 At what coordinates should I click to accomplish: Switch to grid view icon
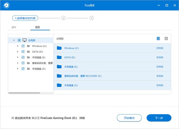pyautogui.click(x=166, y=38)
